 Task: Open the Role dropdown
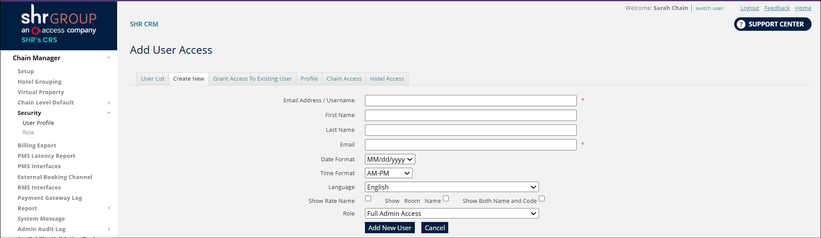[452, 213]
